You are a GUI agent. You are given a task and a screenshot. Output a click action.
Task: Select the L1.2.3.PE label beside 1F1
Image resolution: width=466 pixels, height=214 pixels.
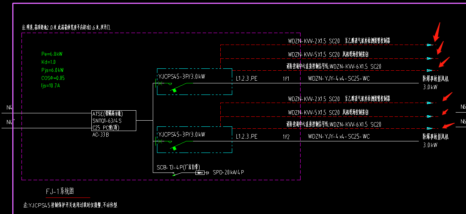click(246, 79)
